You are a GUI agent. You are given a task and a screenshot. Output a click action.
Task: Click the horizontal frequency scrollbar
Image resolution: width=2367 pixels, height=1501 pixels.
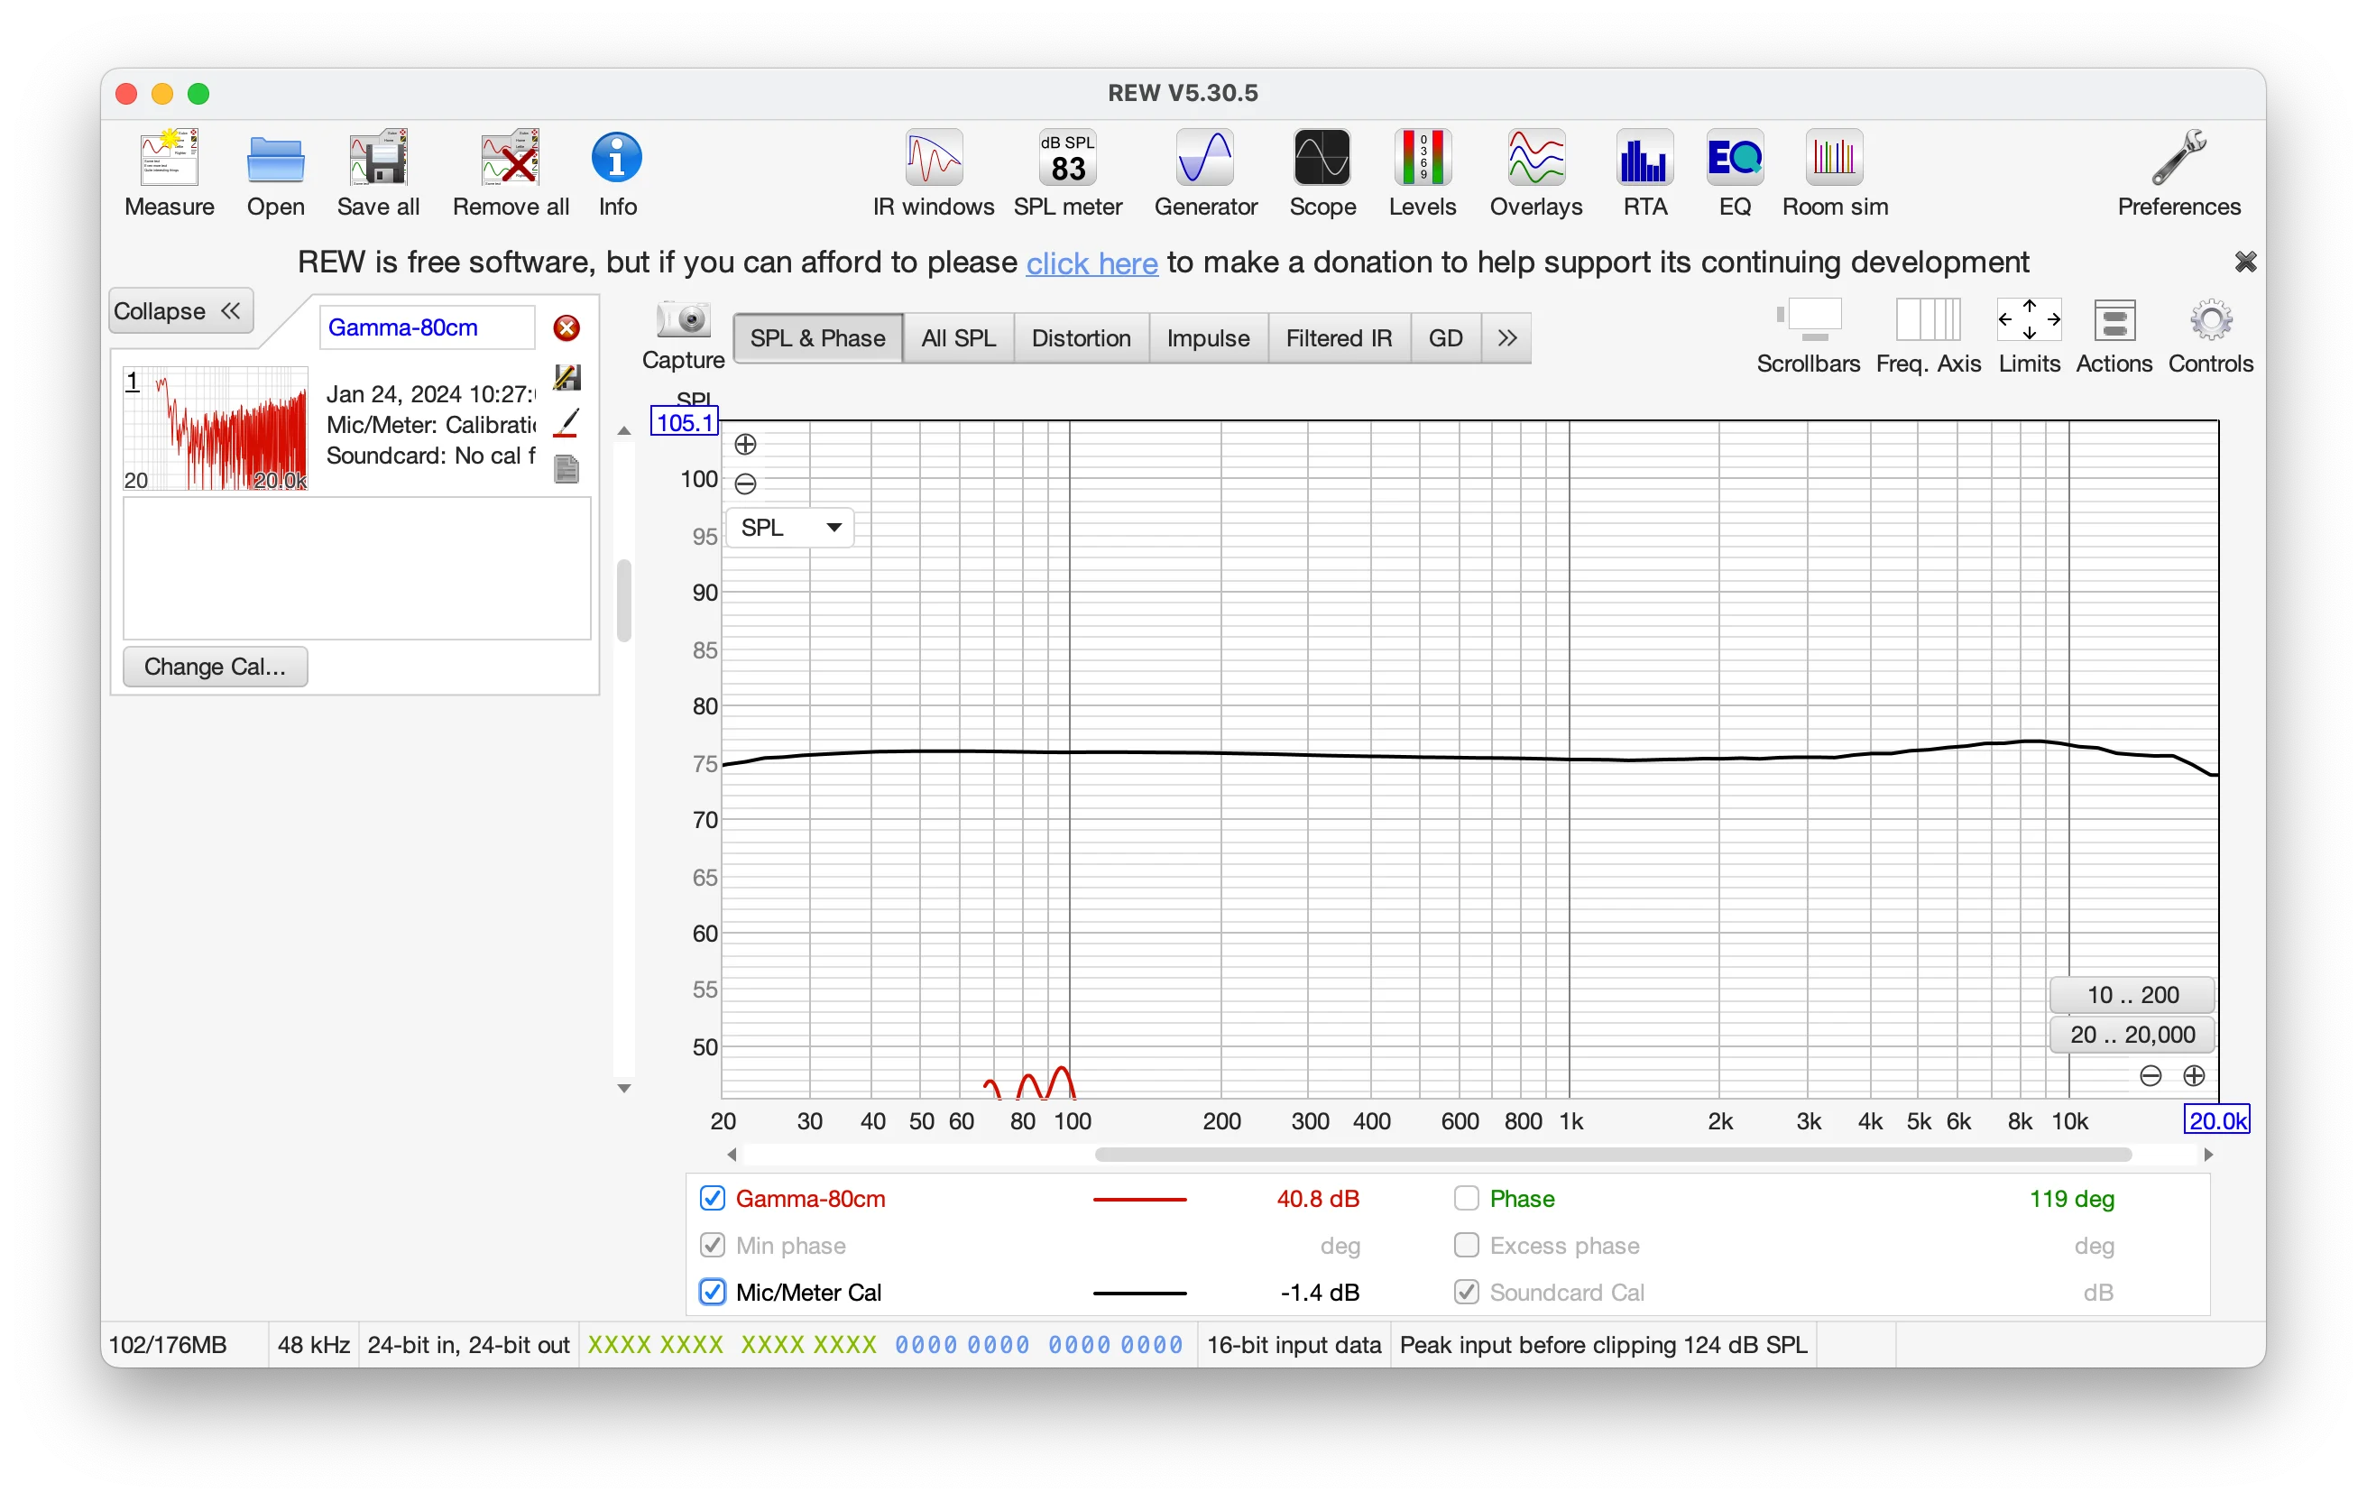click(x=1612, y=1154)
